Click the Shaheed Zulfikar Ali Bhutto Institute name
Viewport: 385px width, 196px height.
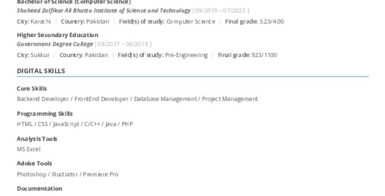coord(104,11)
